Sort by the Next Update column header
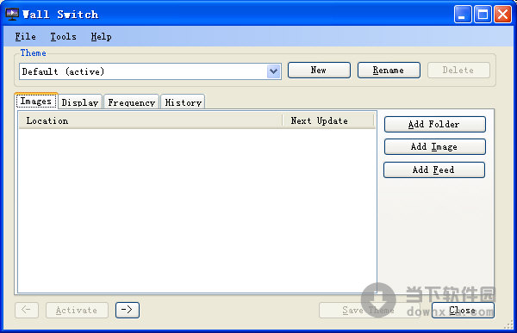The height and width of the screenshot is (333, 517). point(329,120)
